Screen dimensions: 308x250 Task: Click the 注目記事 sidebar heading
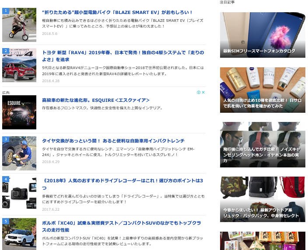[x=227, y=2]
